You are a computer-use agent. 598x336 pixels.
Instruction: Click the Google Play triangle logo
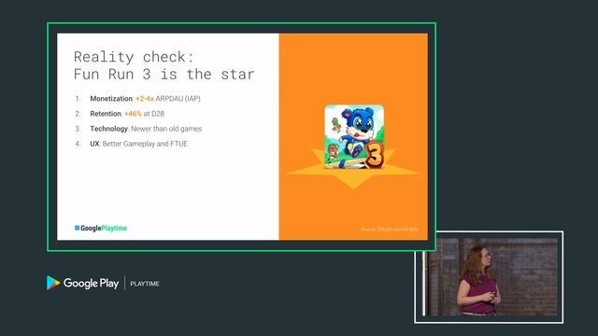coord(53,283)
